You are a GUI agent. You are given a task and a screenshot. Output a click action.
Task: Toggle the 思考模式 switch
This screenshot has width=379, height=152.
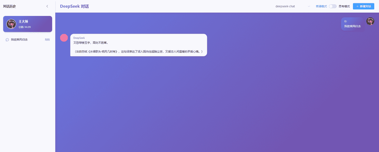[x=333, y=6]
